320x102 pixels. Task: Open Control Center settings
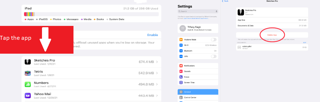[198, 97]
